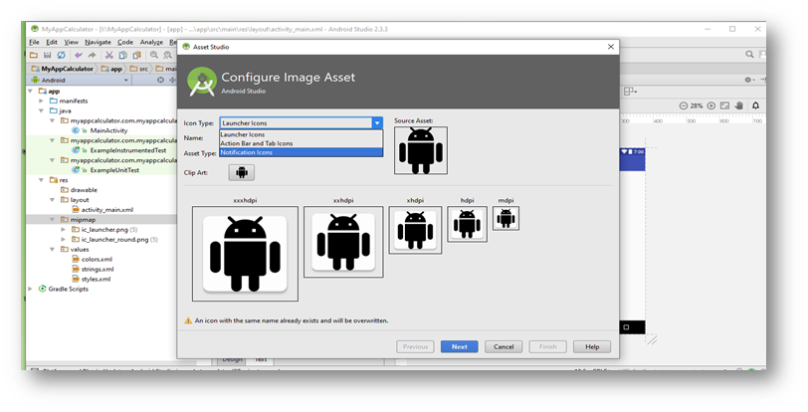Select ExampleUnitTest in project tree

[x=114, y=170]
